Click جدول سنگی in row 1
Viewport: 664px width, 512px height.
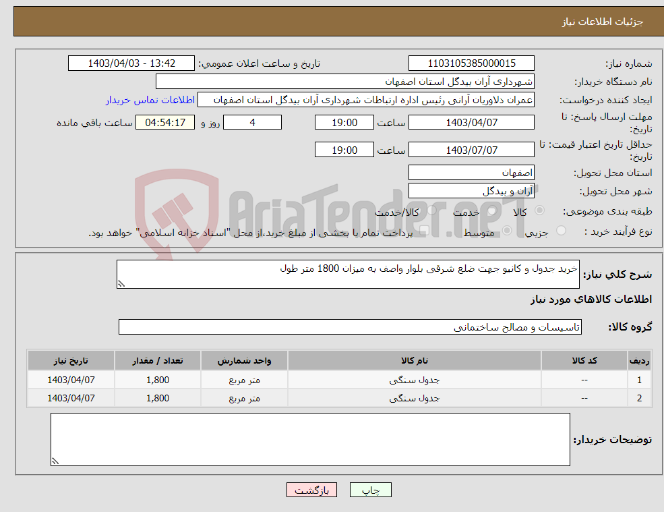click(x=415, y=380)
